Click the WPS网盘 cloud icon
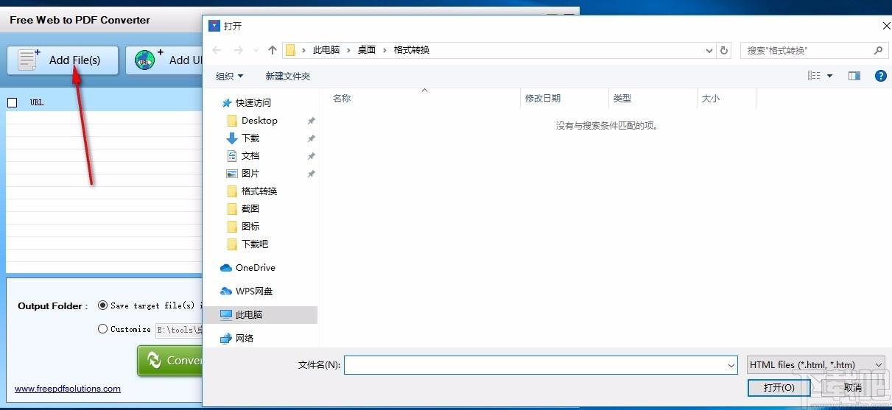Viewport: 892px width, 410px height. pos(226,291)
